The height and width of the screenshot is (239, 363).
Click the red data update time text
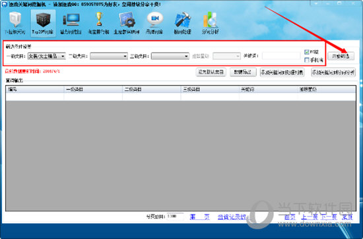click(32, 71)
